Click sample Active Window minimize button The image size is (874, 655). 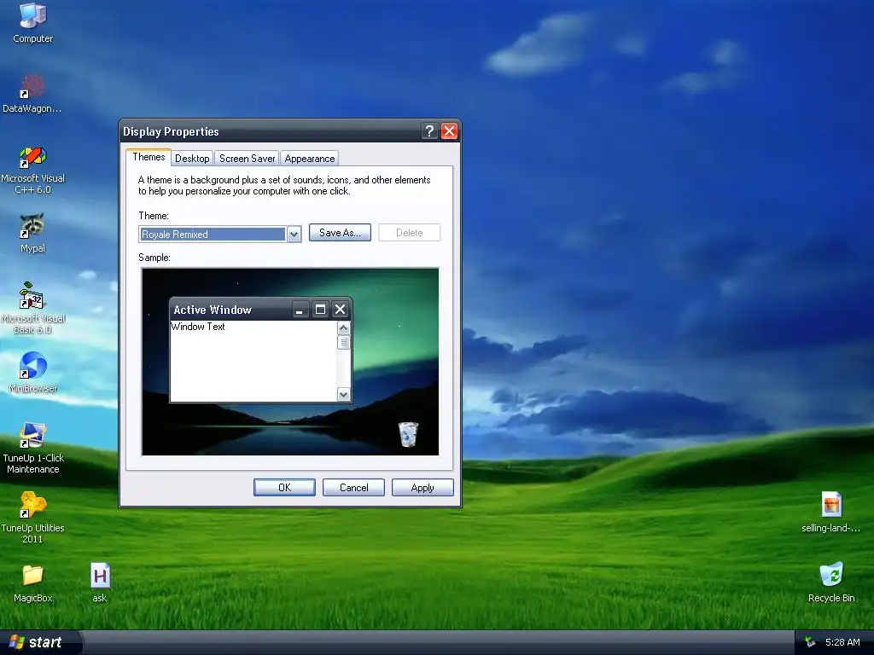(300, 310)
